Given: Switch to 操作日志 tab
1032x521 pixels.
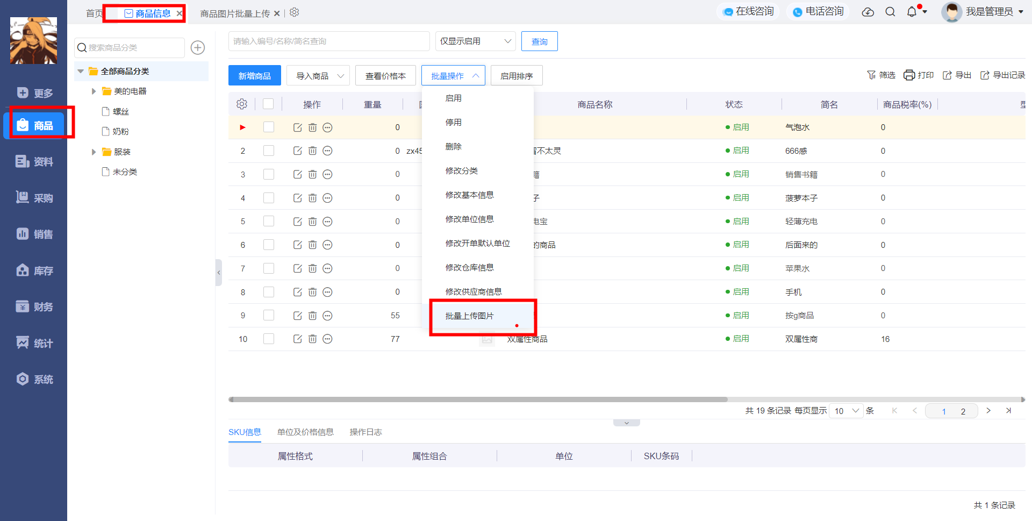Looking at the screenshot, I should tap(365, 432).
